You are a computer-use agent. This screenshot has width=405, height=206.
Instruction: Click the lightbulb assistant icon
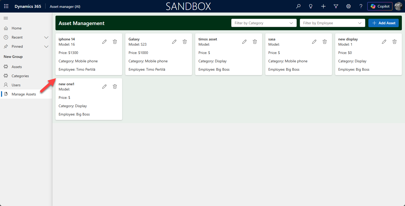coord(311,6)
